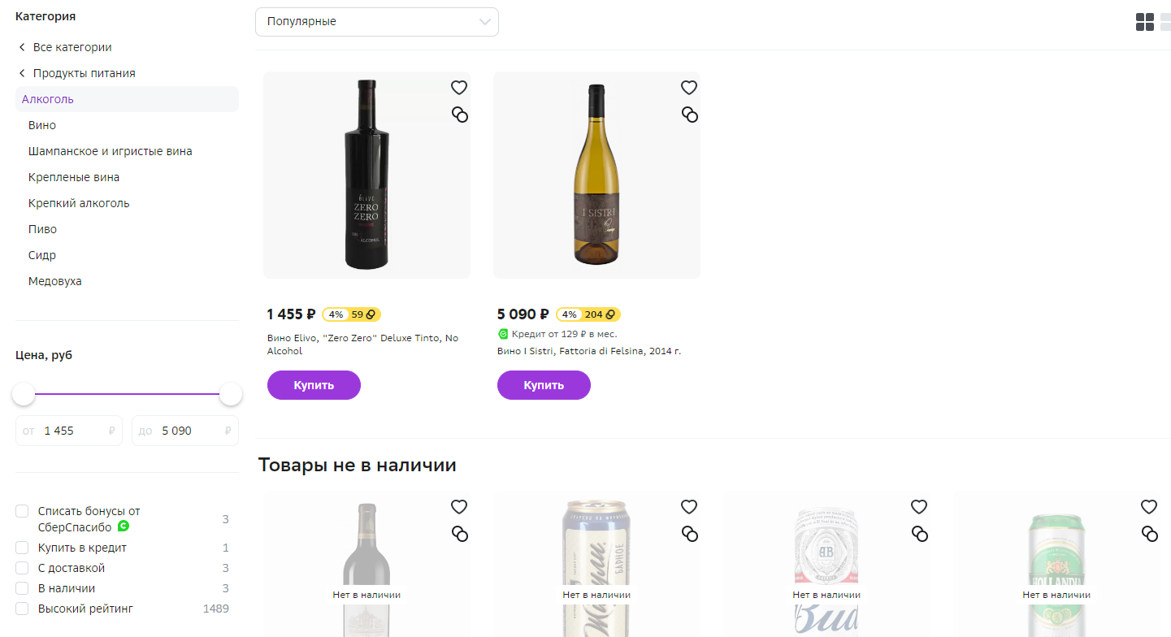This screenshot has height=637, width=1171.
Task: Click compare icon on I Sistri wine
Action: tap(690, 115)
